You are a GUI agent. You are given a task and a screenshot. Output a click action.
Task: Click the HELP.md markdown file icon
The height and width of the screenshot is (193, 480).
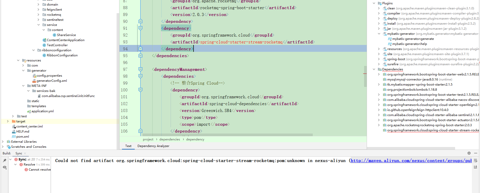tap(14, 132)
